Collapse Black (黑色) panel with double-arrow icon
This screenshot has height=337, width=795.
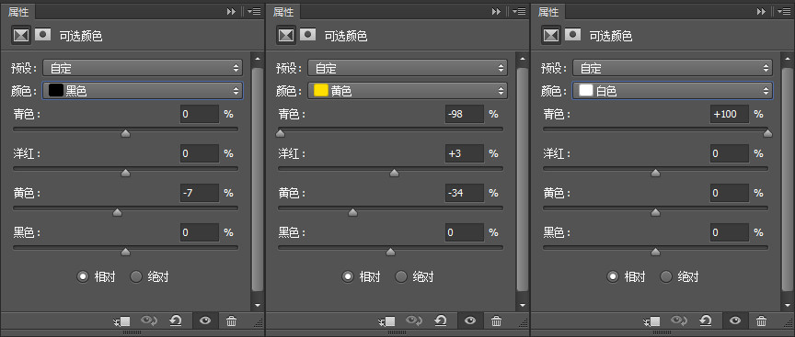[x=231, y=11]
